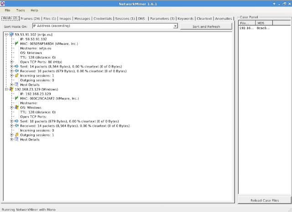This screenshot has width=292, height=212.
Task: Expand Incoming sessions: 1 node
Action: tap(12, 76)
